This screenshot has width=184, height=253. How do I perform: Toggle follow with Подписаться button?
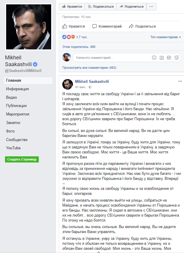[x=101, y=6]
